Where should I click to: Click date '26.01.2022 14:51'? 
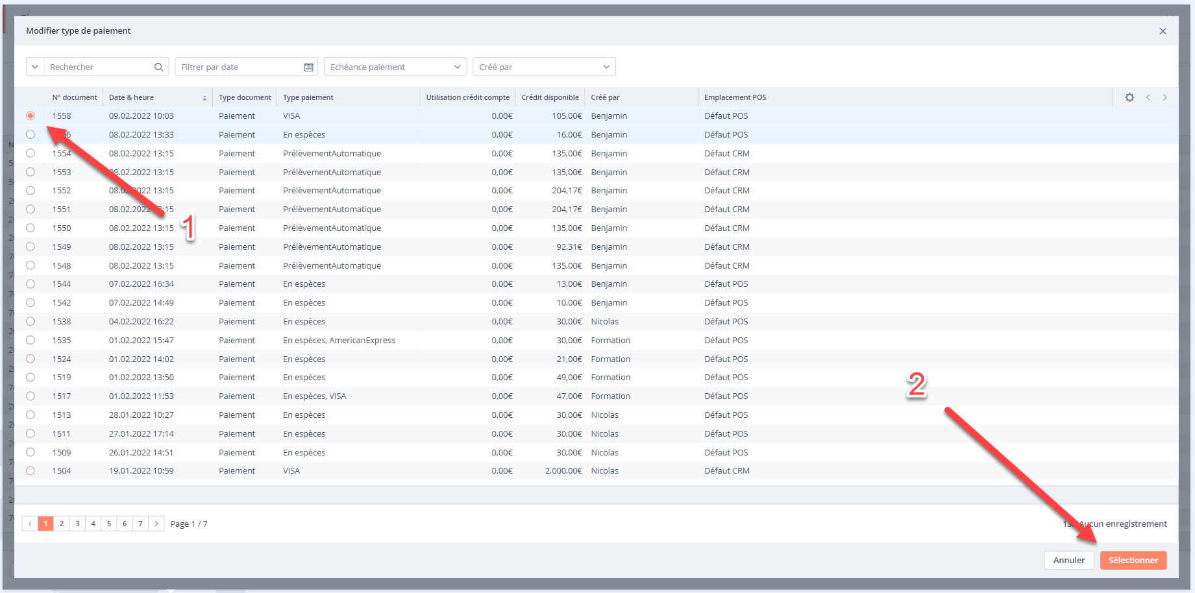[142, 452]
